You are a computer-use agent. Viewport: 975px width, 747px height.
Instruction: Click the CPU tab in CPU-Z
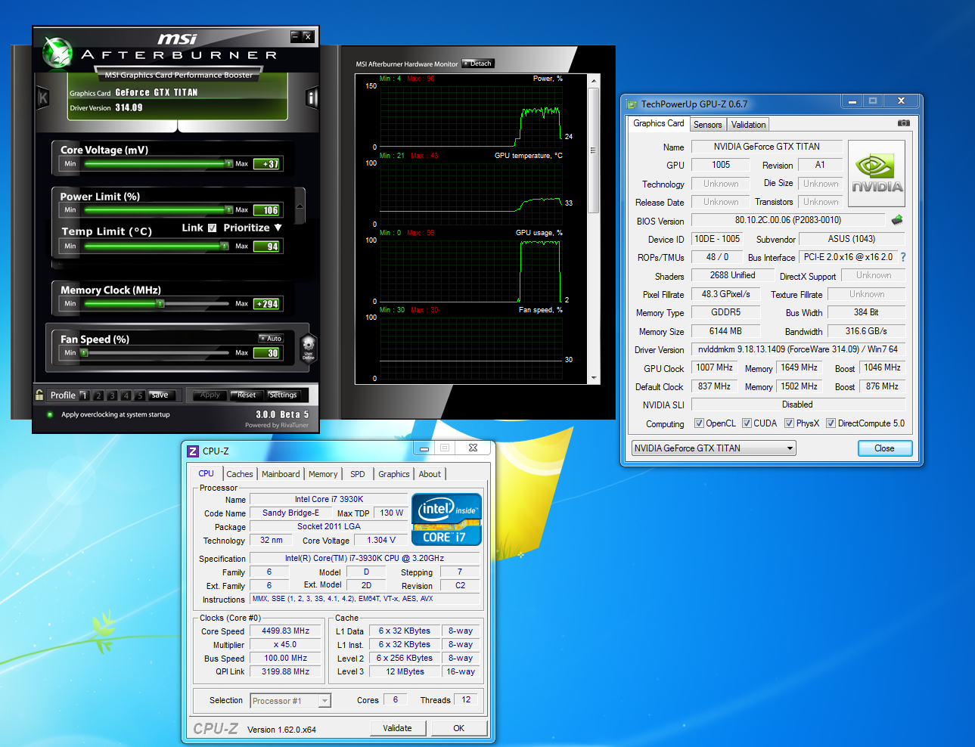pyautogui.click(x=206, y=473)
